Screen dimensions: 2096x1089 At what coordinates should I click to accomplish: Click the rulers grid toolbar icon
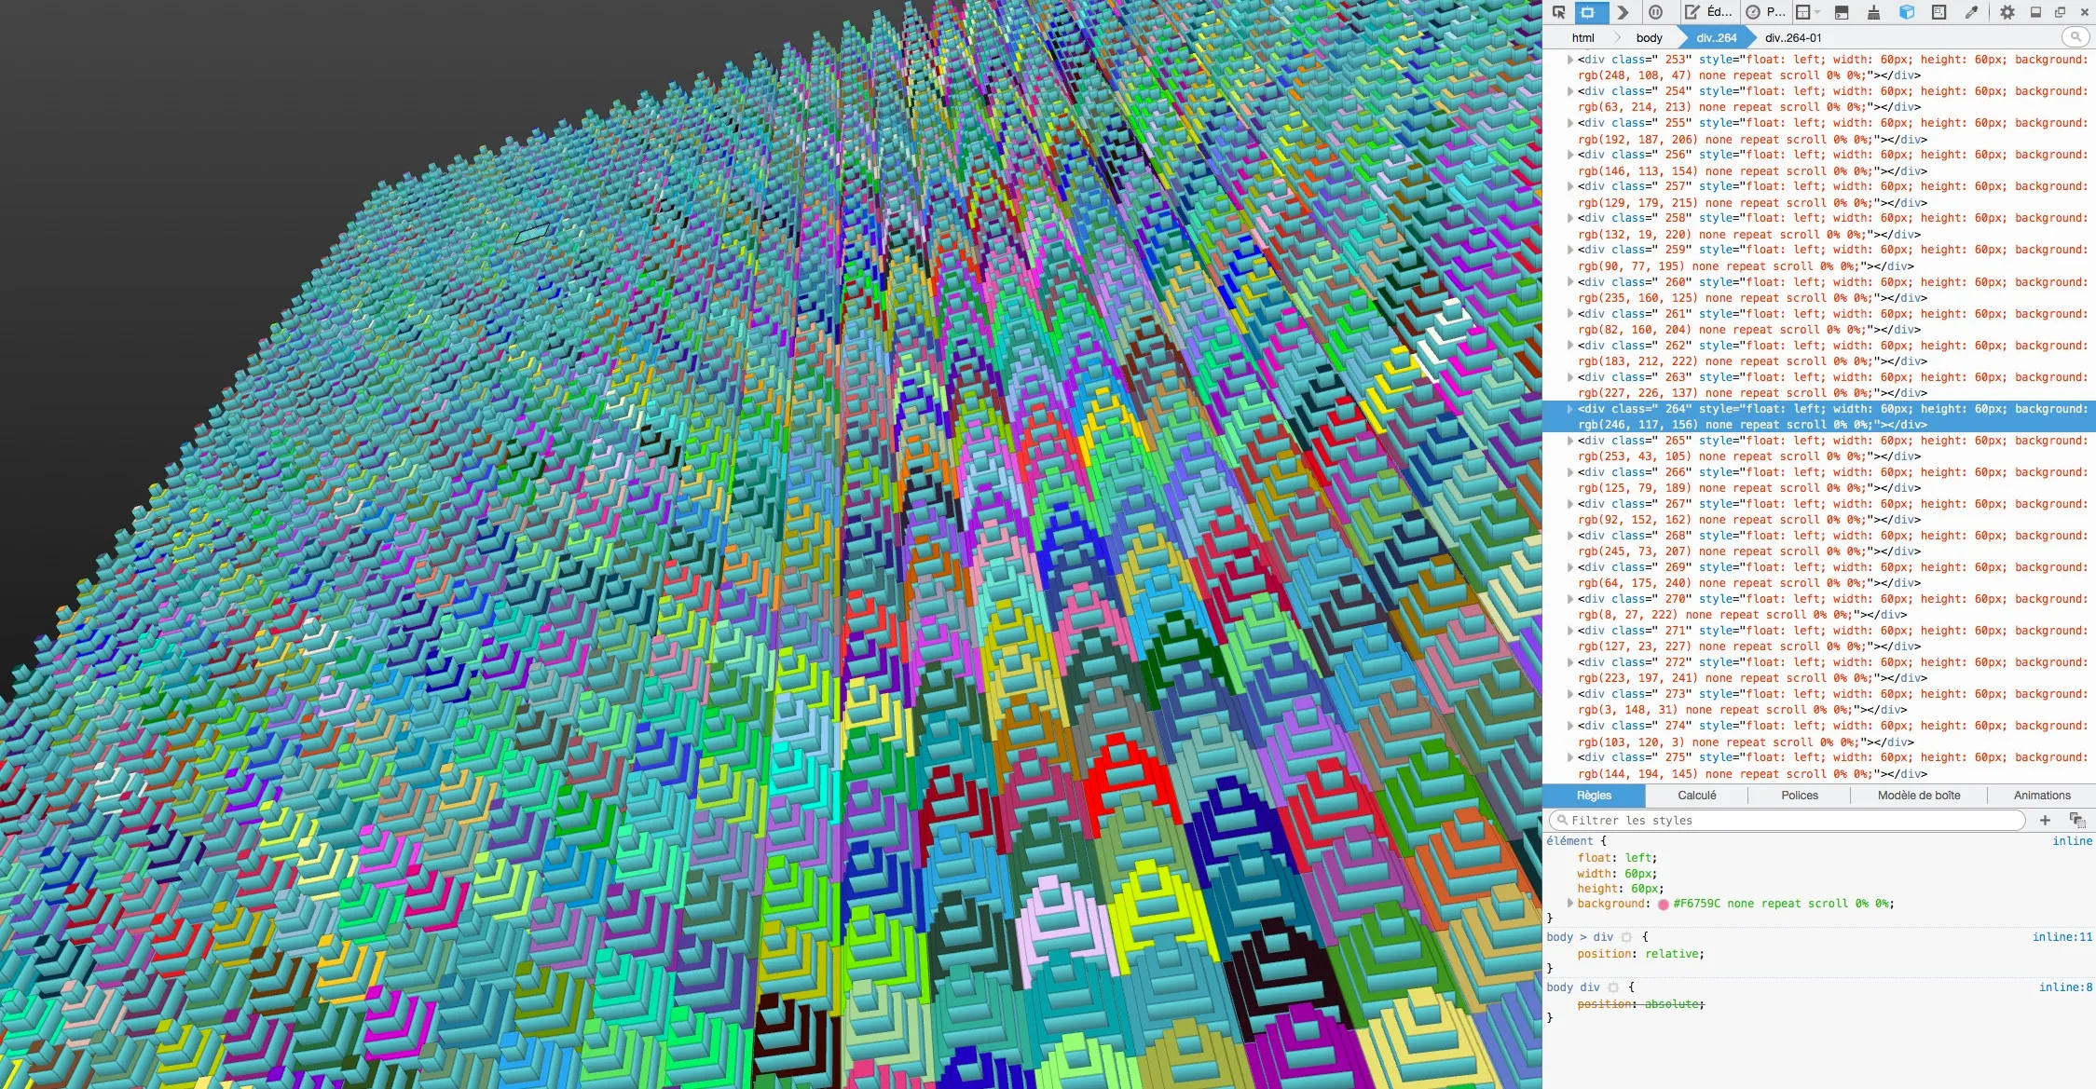1938,12
